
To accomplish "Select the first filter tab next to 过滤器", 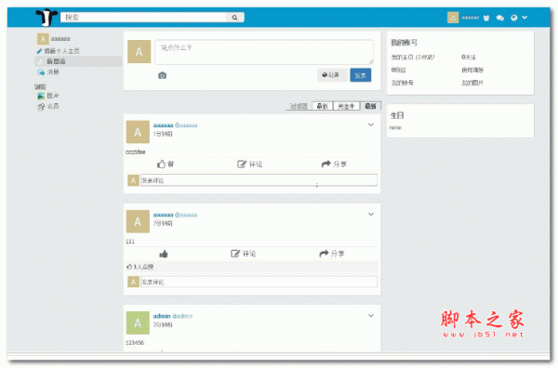I will [x=323, y=106].
